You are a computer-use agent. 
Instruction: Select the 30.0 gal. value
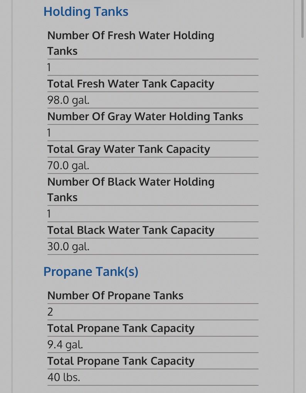pyautogui.click(x=68, y=247)
